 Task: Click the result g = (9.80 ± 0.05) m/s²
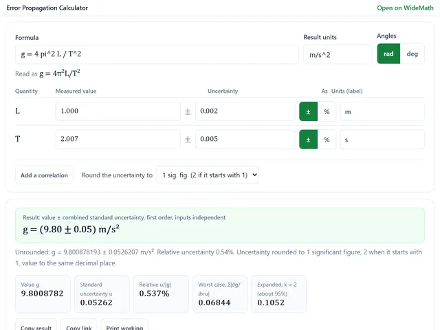point(71,229)
